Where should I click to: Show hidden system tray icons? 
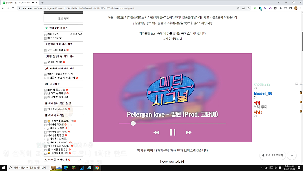point(262,168)
